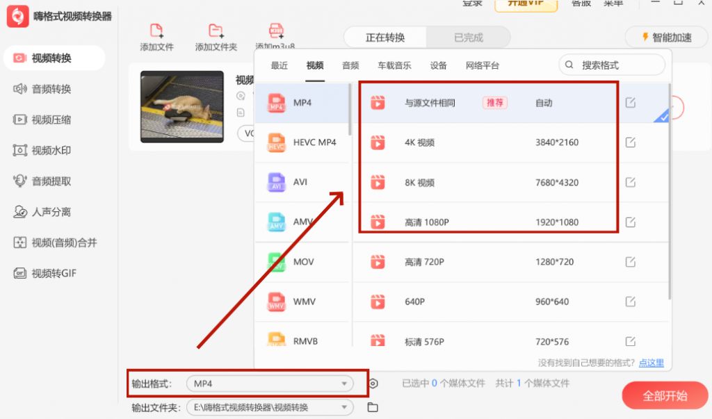Image resolution: width=712 pixels, height=419 pixels.
Task: Click the 全部开始 start all button
Action: pyautogui.click(x=665, y=395)
